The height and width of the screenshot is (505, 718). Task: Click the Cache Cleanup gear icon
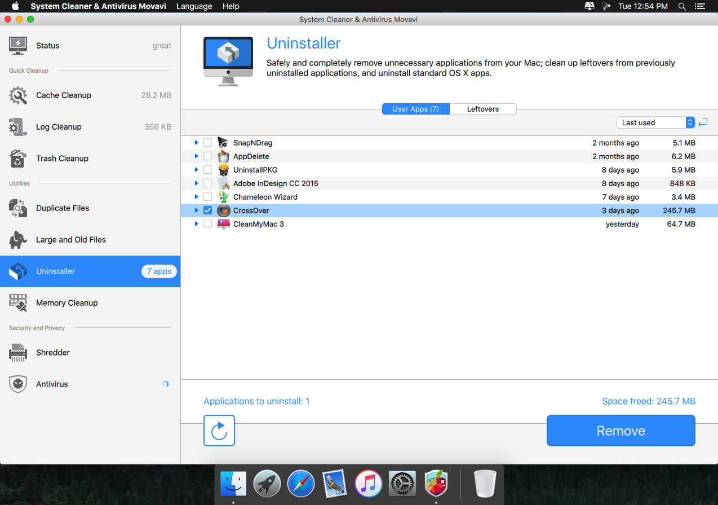[18, 95]
